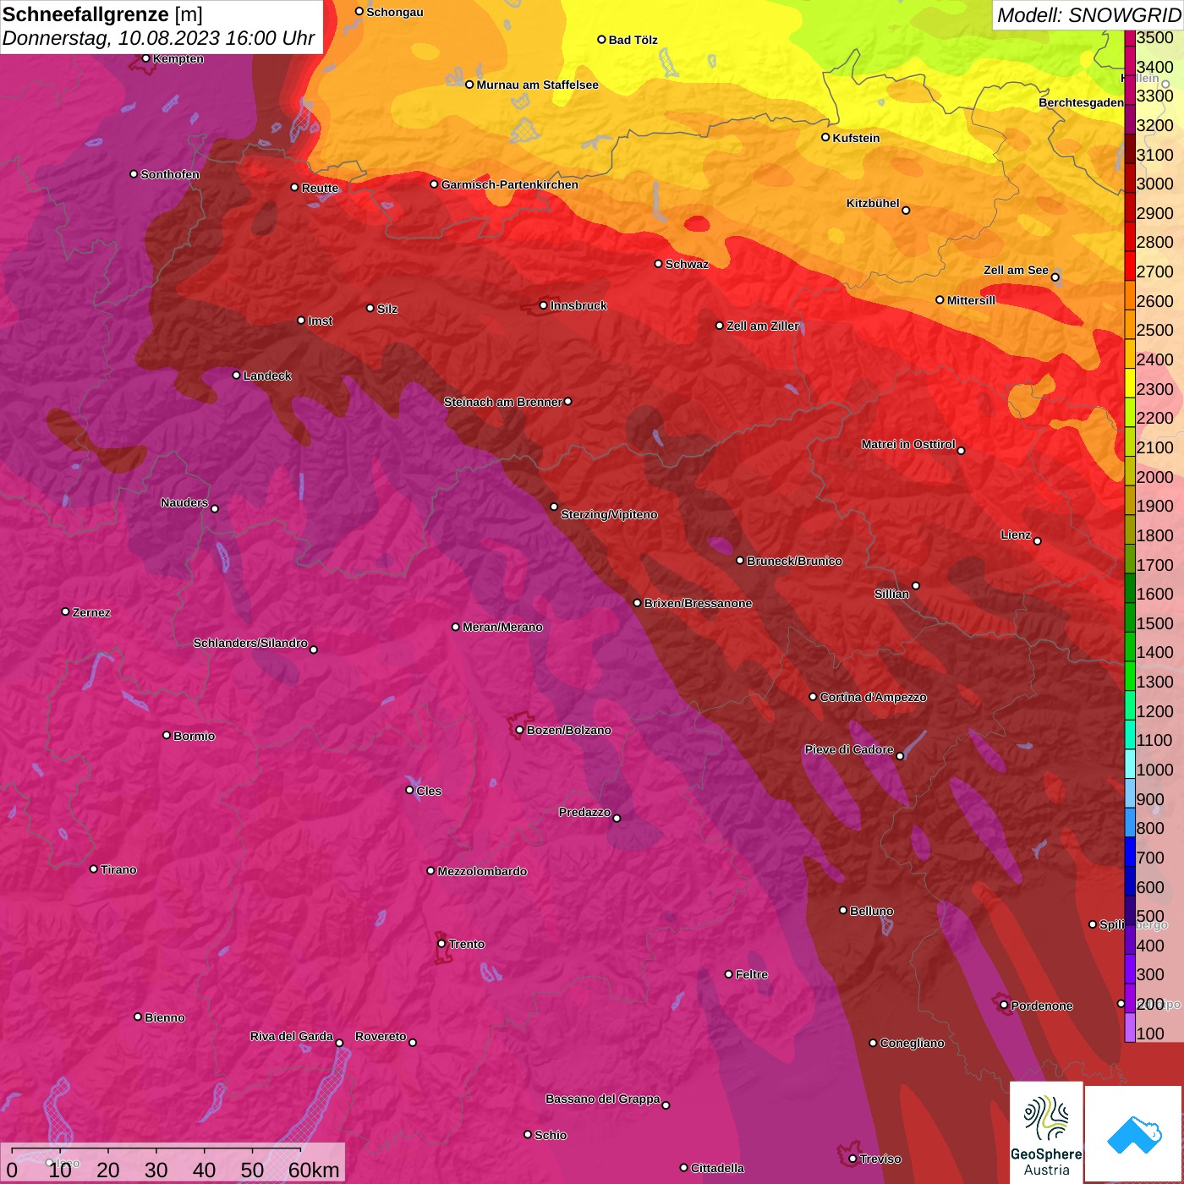Click the Meran/Merano label
Viewport: 1184px width, 1184px height.
[502, 627]
